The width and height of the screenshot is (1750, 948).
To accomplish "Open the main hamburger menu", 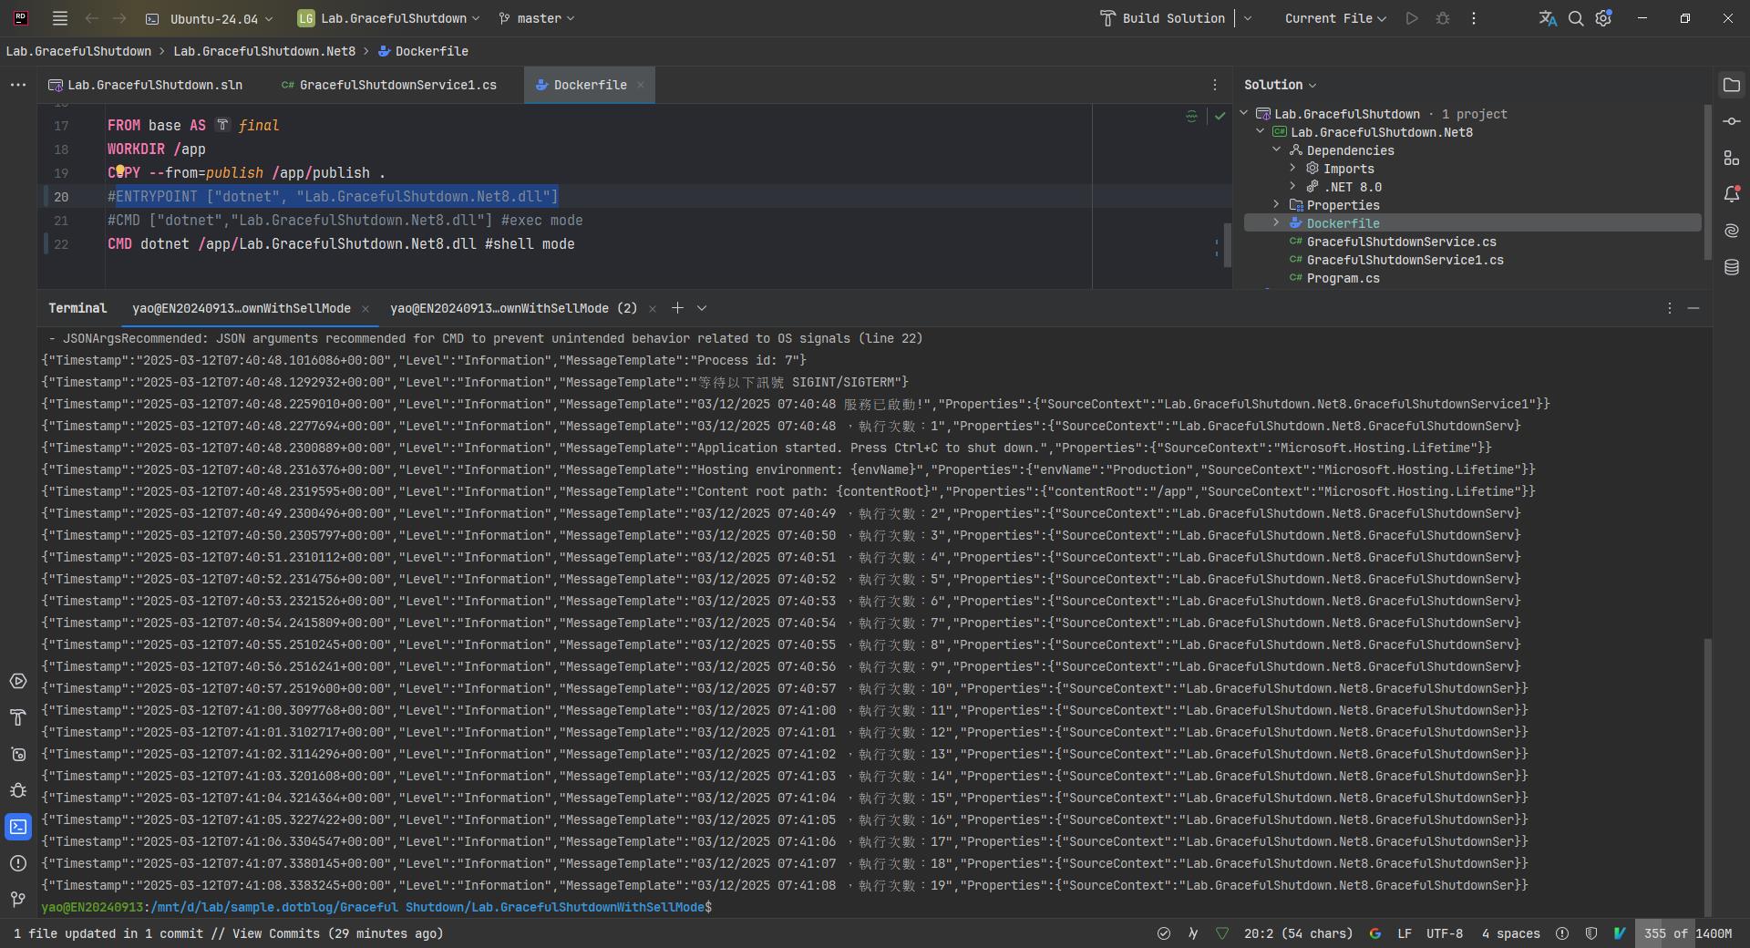I will coord(59,18).
